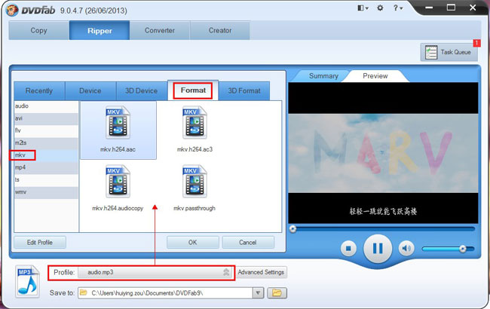
Task: Switch to the Converter tab
Action: (160, 30)
